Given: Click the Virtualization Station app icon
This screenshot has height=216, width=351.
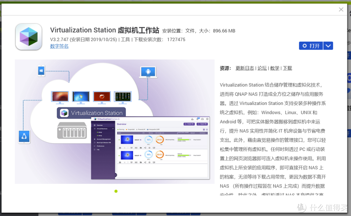Looking at the screenshot, I should coord(29,37).
